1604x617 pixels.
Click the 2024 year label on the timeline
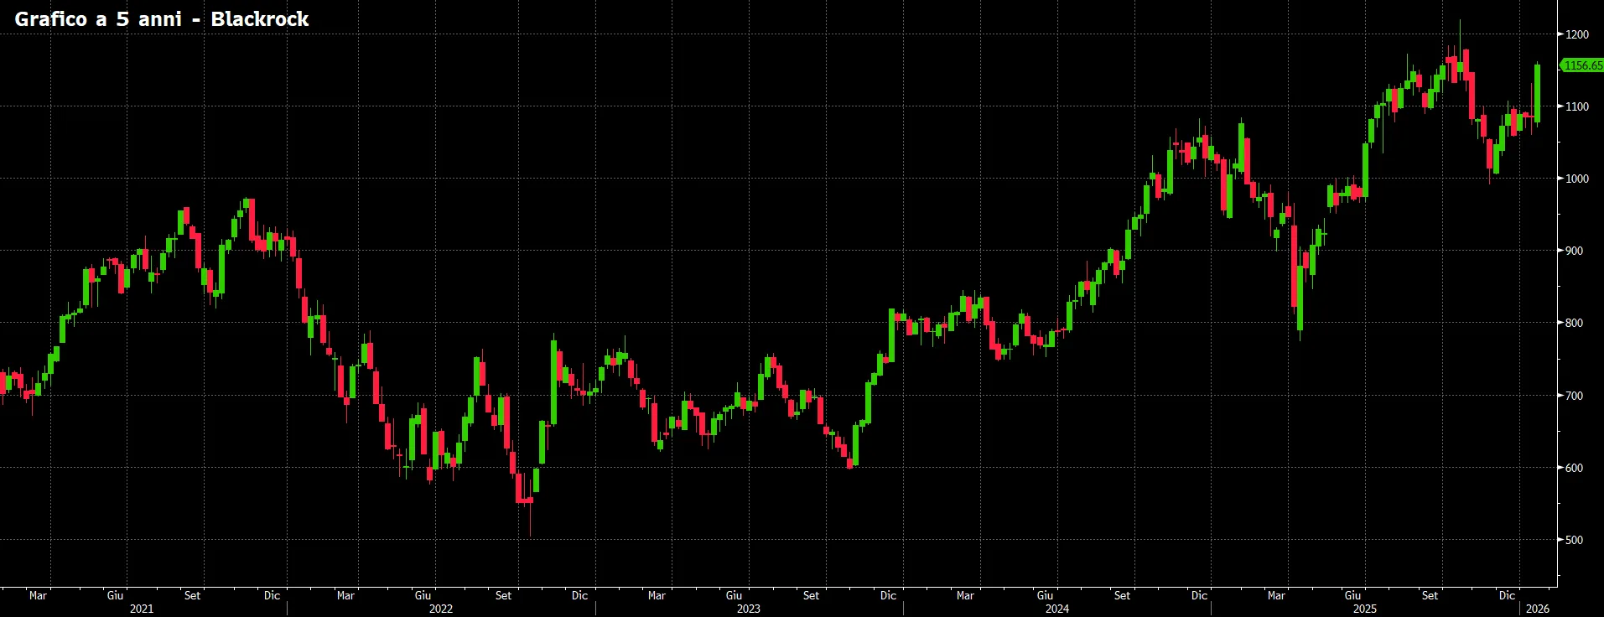1057,609
